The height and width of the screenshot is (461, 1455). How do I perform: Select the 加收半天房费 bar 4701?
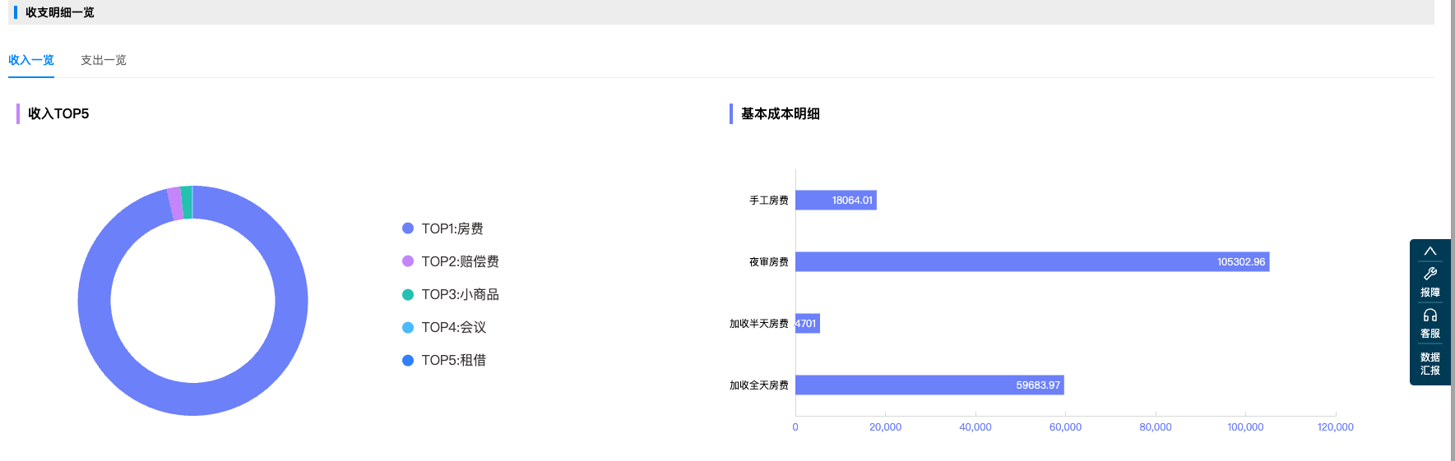[808, 324]
